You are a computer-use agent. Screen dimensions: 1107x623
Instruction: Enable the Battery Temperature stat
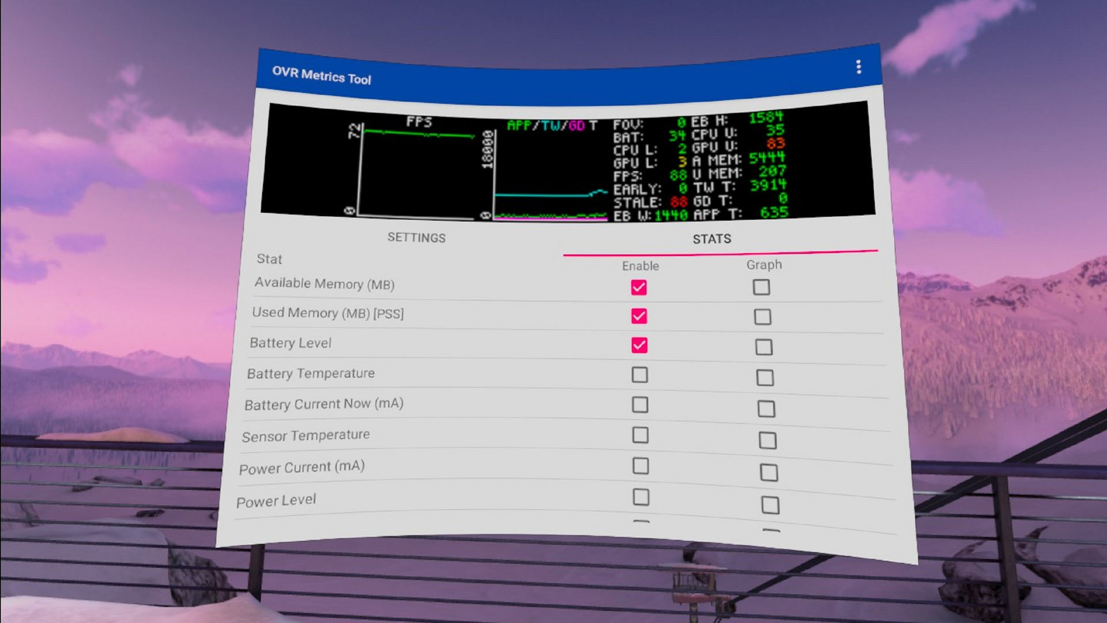click(639, 375)
